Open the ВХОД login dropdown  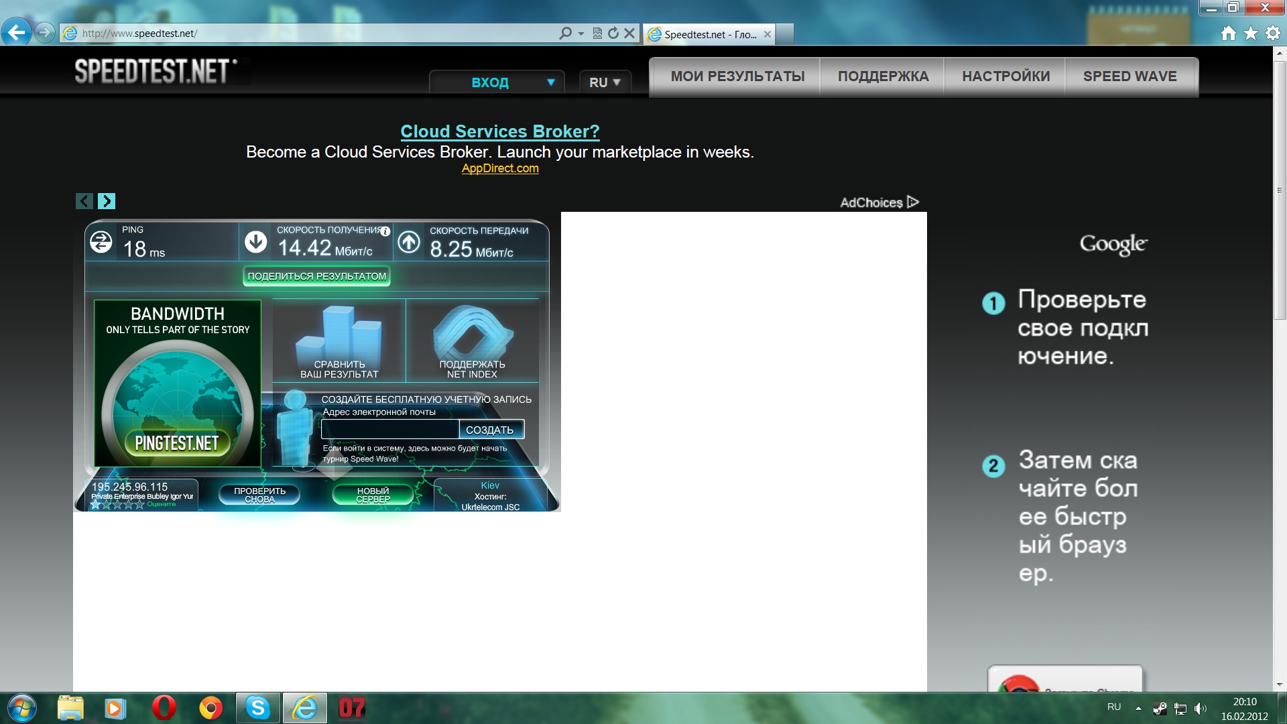[x=497, y=82]
